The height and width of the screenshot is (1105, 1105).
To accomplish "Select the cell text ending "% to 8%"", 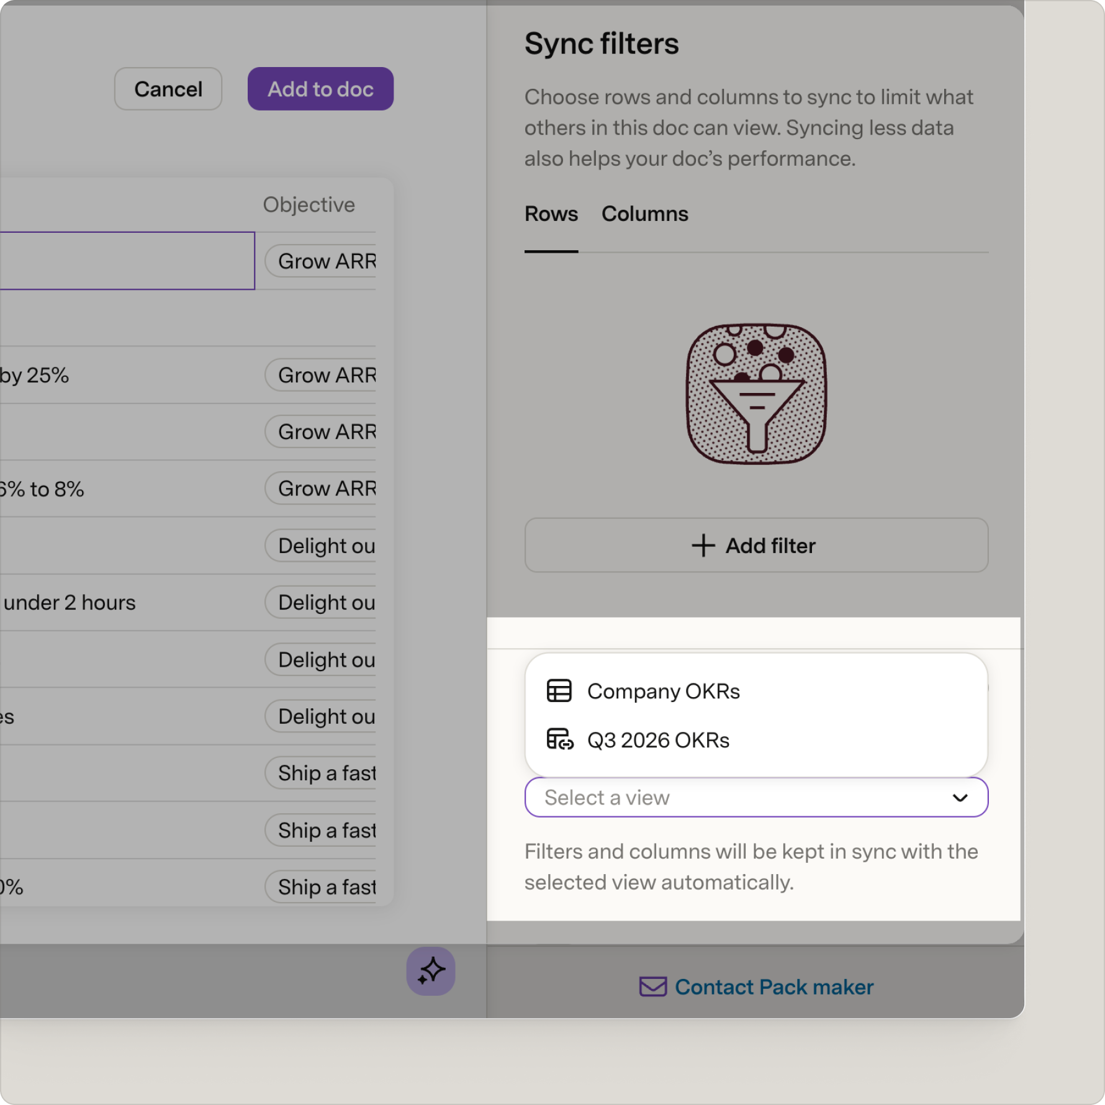I will click(x=42, y=489).
